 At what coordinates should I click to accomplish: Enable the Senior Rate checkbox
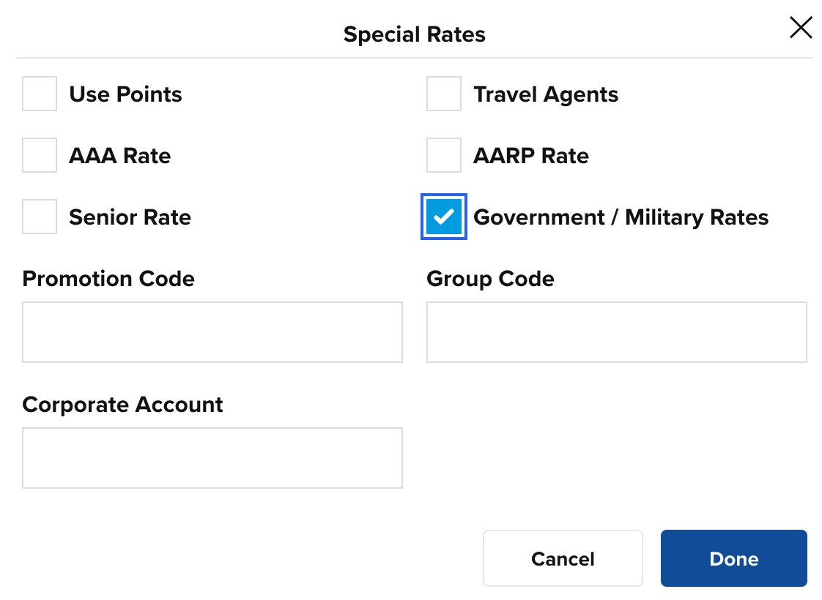point(39,217)
